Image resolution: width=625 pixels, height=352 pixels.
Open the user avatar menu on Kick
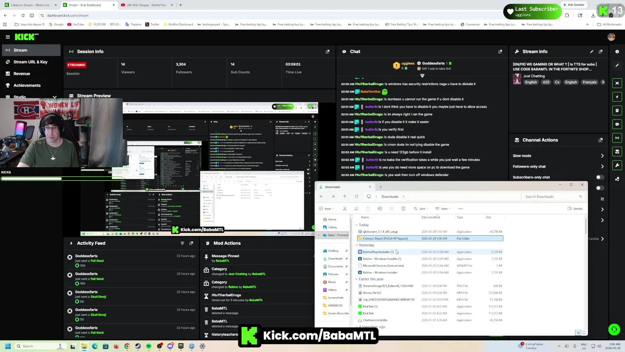(x=611, y=37)
